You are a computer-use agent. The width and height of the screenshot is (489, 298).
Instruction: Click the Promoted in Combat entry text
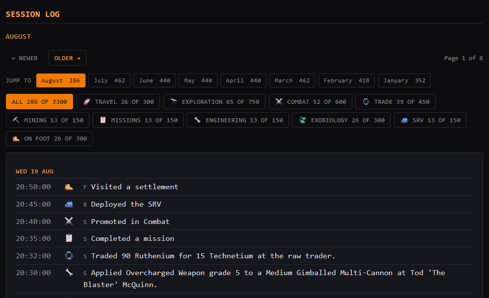click(130, 222)
